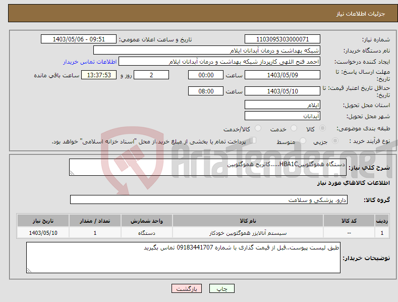Click the نام کالا column header
The image size is (398, 302).
click(248, 221)
